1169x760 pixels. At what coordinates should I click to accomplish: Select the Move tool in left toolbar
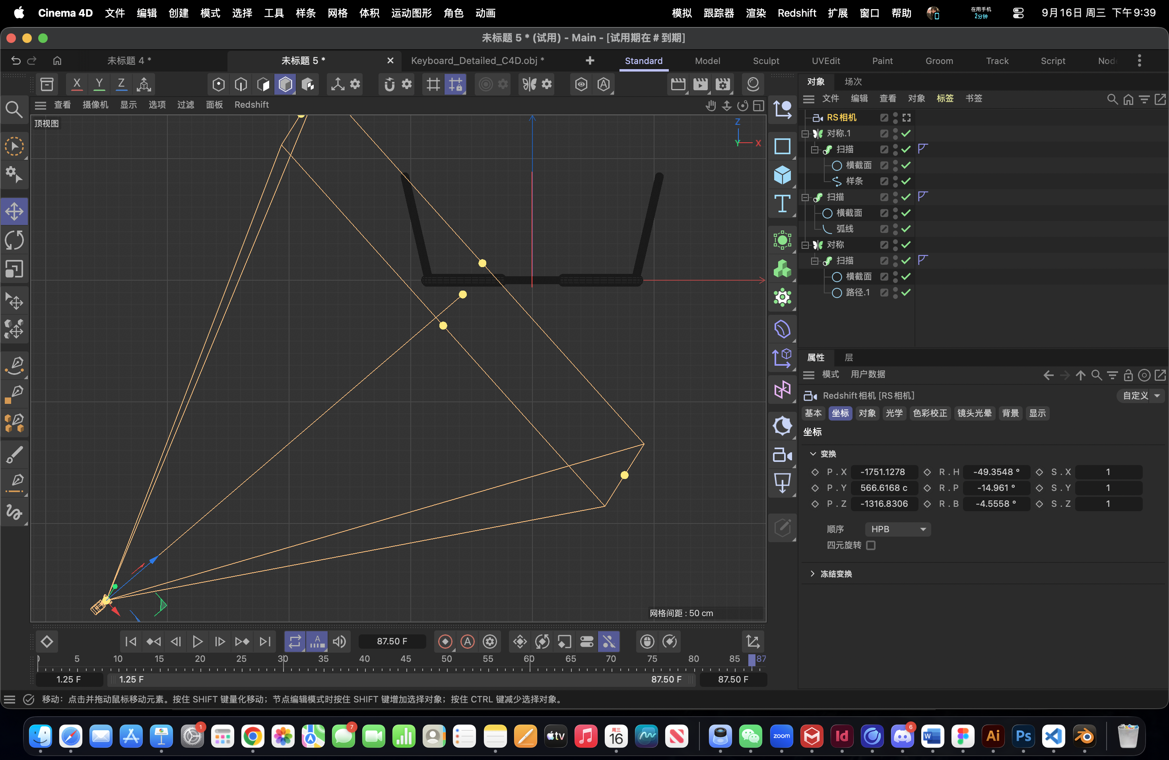pyautogui.click(x=14, y=211)
